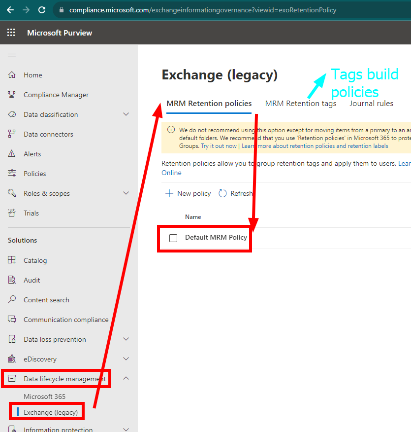This screenshot has height=432, width=411.
Task: Click the Home house icon
Action: coord(12,75)
